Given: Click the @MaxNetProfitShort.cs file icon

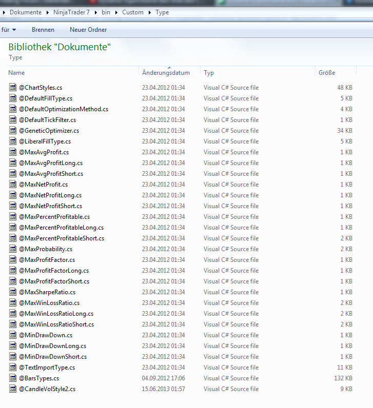Looking at the screenshot, I should (x=13, y=206).
